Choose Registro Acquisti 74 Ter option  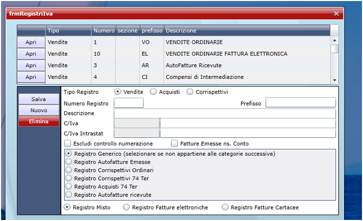pos(69,186)
